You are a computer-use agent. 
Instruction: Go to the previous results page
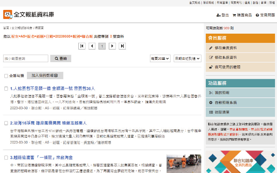[x=92, y=46]
